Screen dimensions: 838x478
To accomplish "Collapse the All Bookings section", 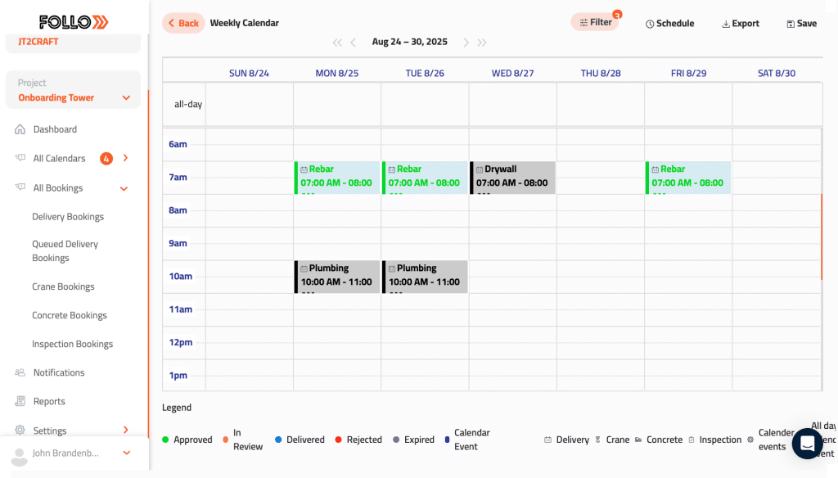I will (x=124, y=187).
